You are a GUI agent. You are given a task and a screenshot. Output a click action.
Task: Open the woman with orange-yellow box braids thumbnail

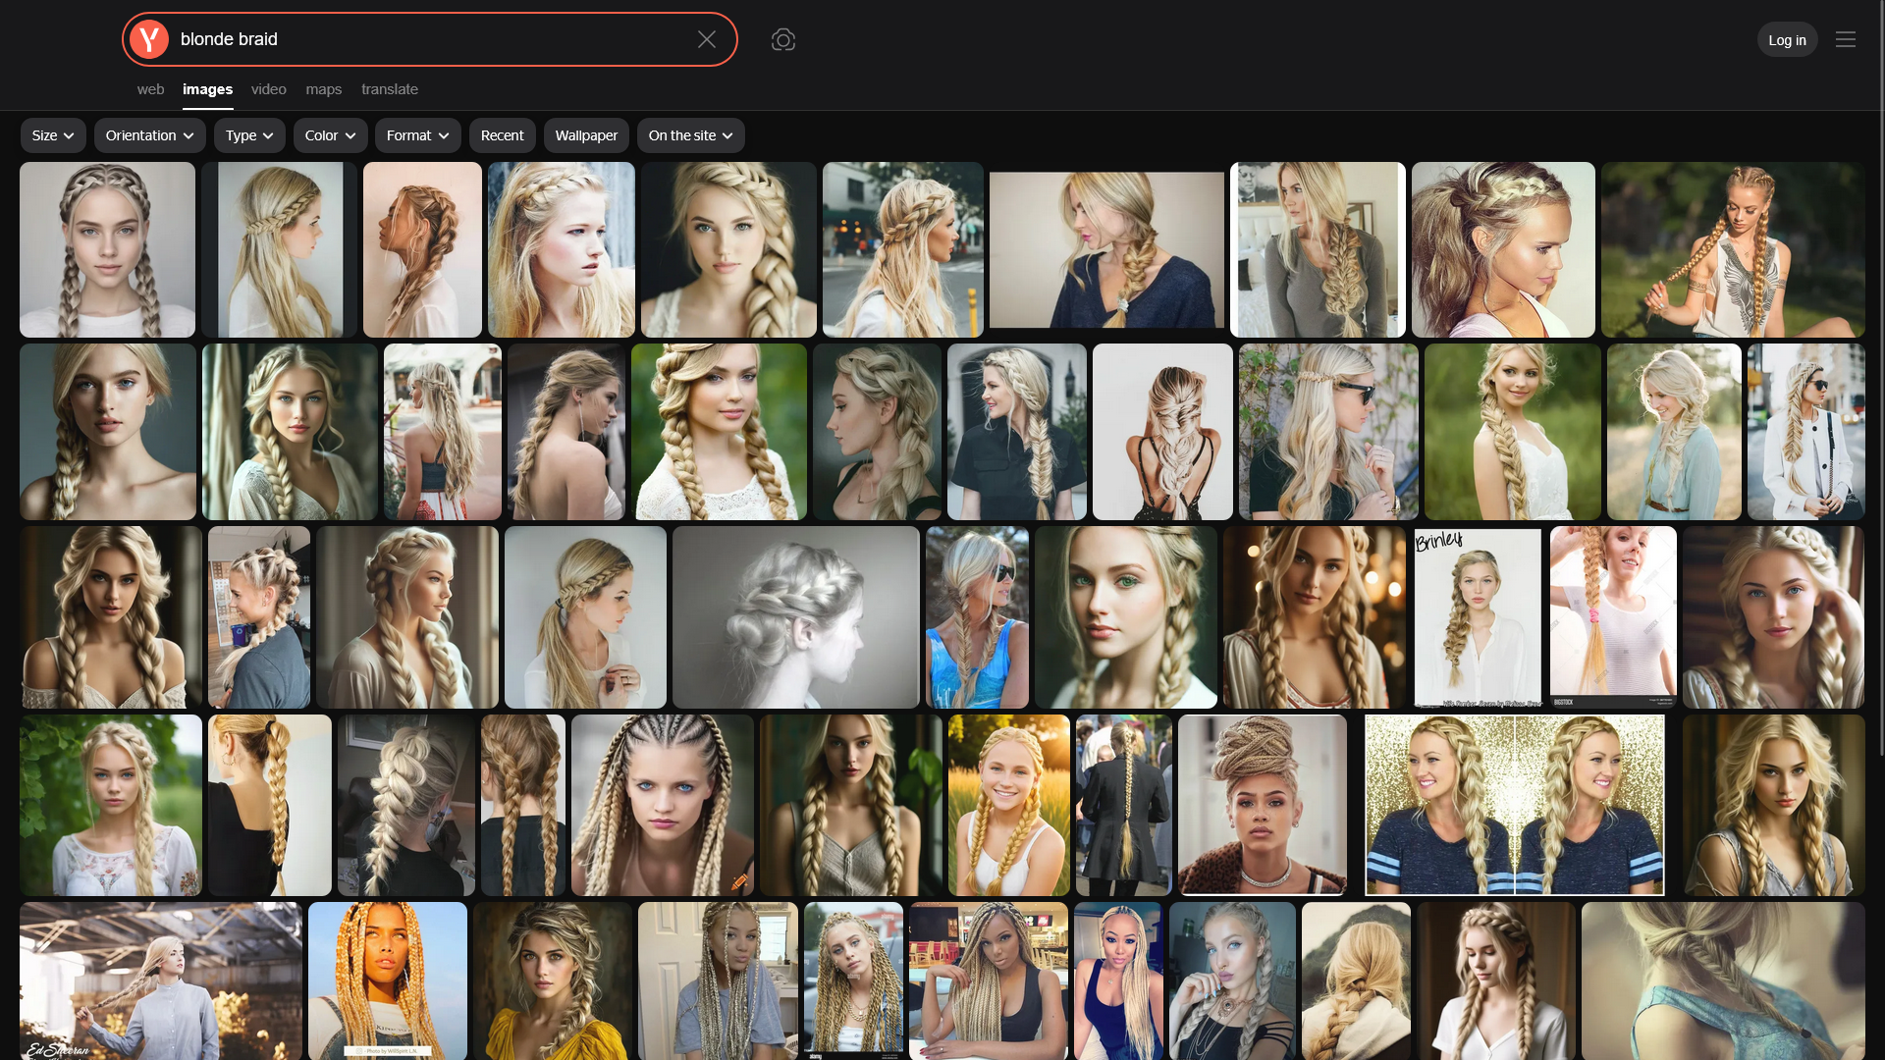click(x=387, y=981)
